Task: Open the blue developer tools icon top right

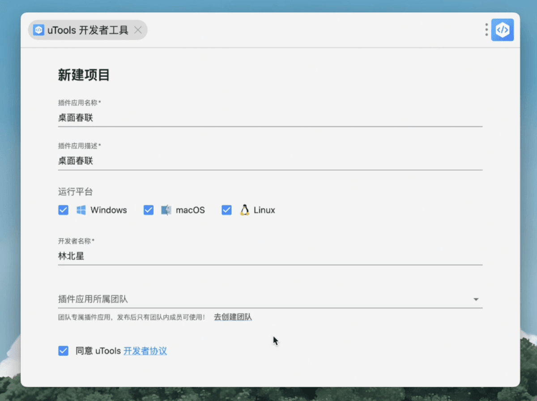Action: pos(503,30)
